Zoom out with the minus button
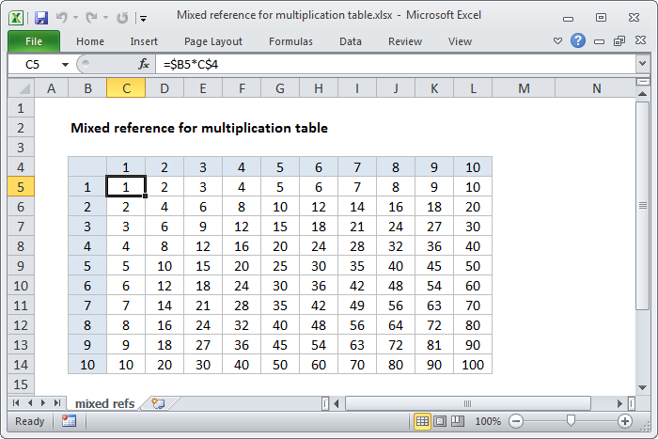This screenshot has width=658, height=439. 516,421
